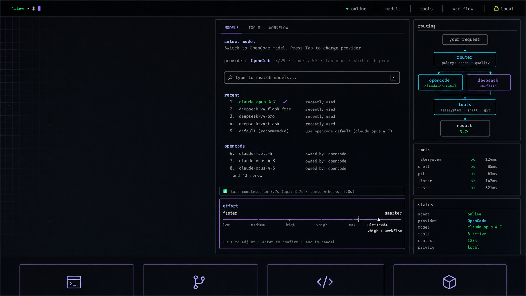Open the WORKFLOW tab

pos(278,28)
